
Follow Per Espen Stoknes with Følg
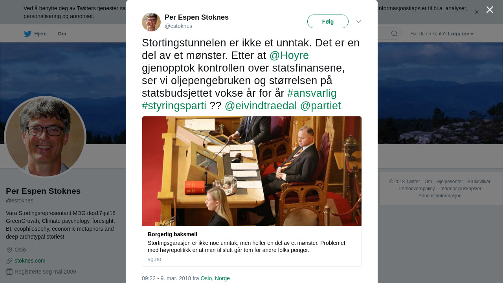328,22
